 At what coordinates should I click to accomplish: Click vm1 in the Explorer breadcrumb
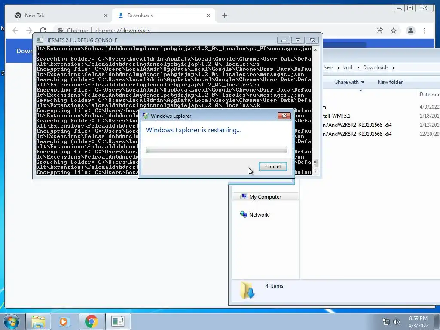click(x=348, y=67)
